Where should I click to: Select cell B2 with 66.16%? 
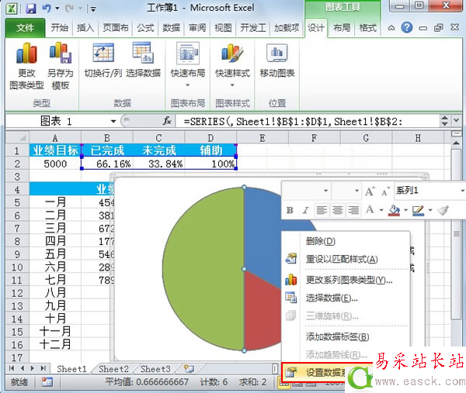click(x=107, y=164)
